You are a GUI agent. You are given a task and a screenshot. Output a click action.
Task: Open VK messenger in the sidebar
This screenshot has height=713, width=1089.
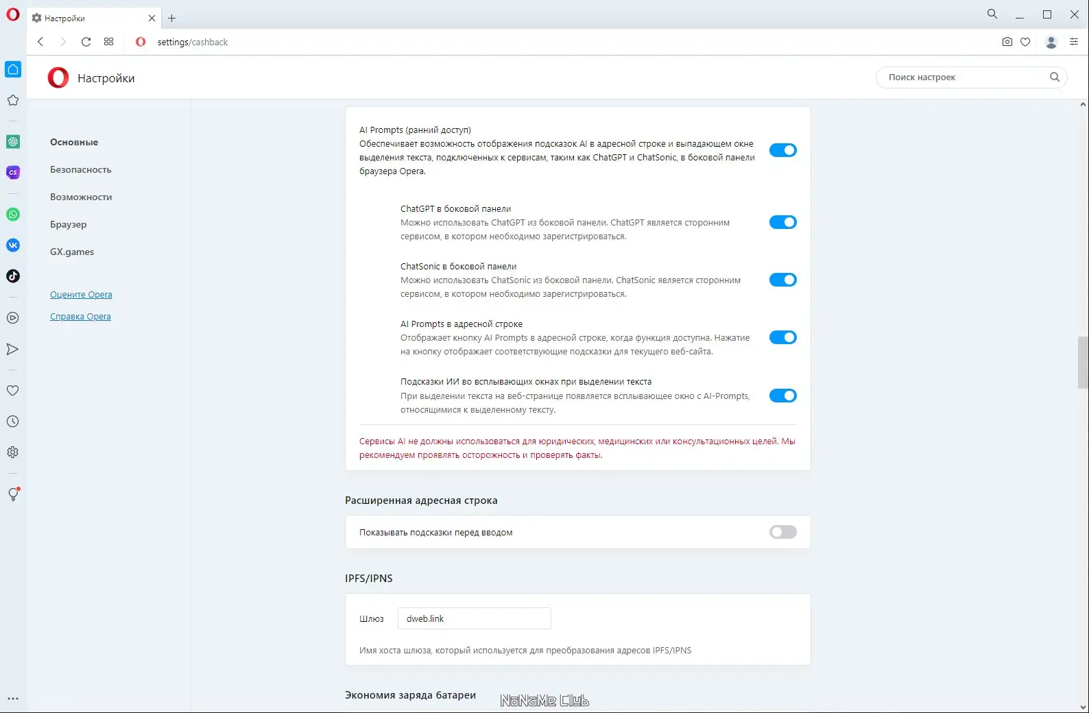pos(13,245)
